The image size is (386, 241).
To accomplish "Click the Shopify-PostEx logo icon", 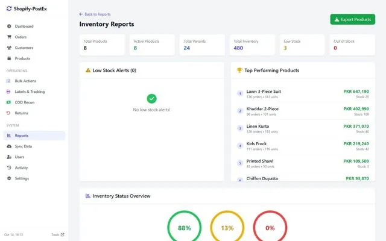I will [x=9, y=8].
